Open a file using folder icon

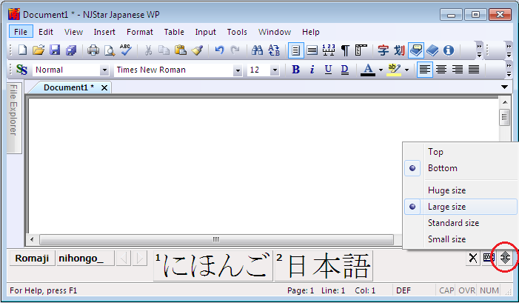[38, 50]
